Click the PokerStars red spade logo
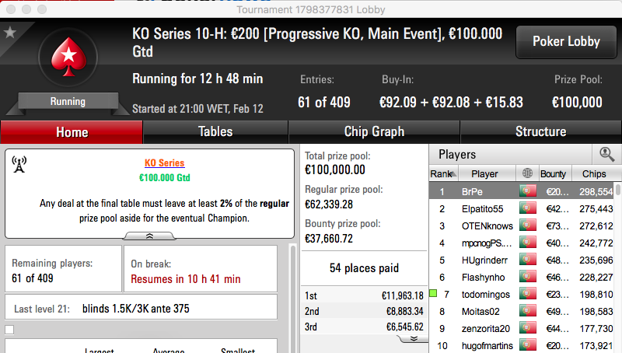This screenshot has height=353, width=622. click(68, 57)
